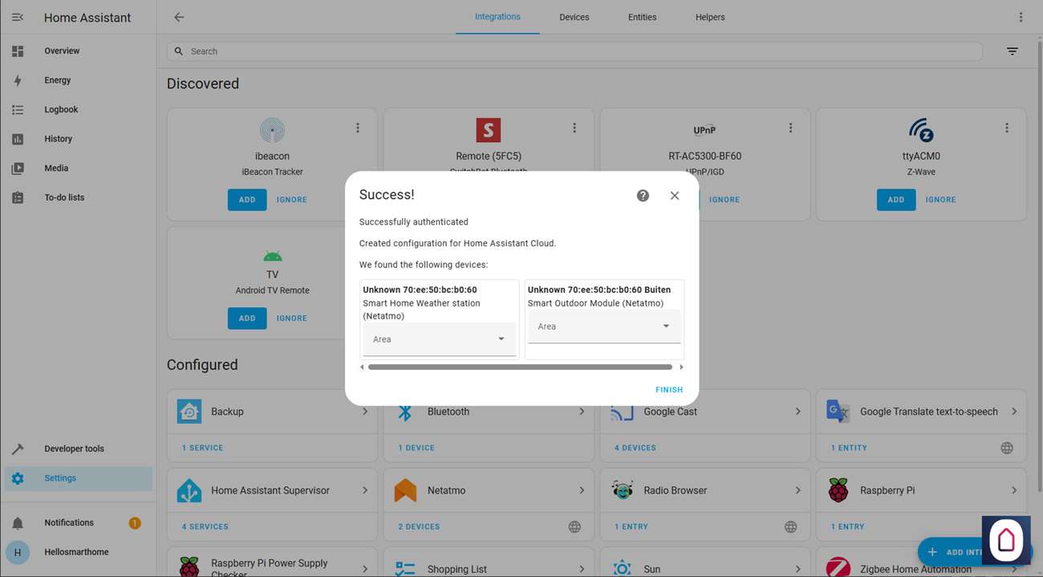Click the dialog's horizontal device list scrollbar
1043x577 pixels.
520,368
